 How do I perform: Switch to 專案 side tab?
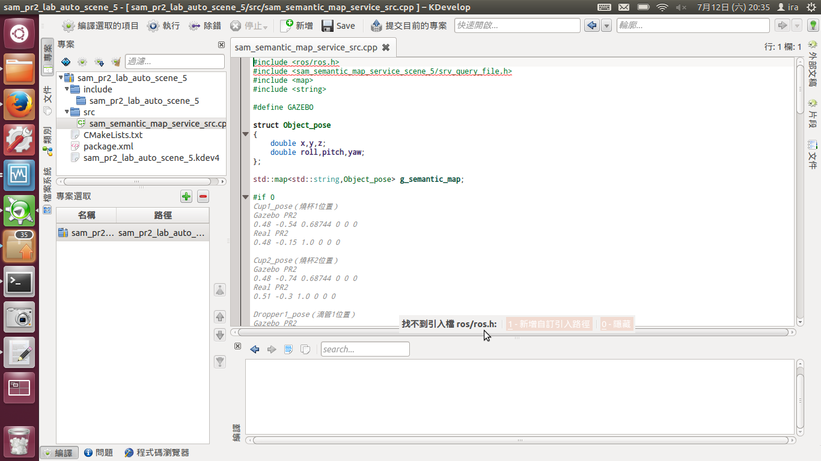[x=47, y=58]
